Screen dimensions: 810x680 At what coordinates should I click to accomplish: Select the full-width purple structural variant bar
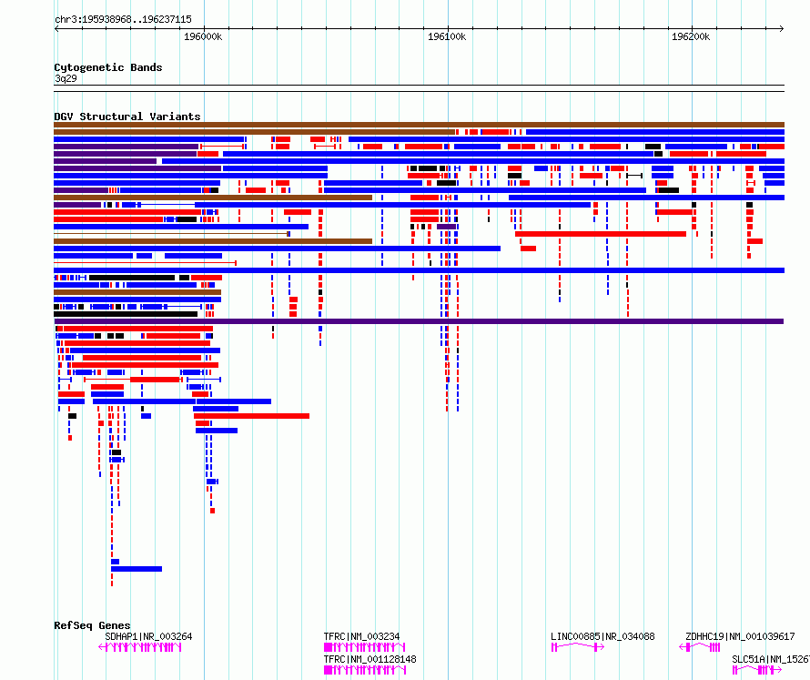[x=419, y=321]
